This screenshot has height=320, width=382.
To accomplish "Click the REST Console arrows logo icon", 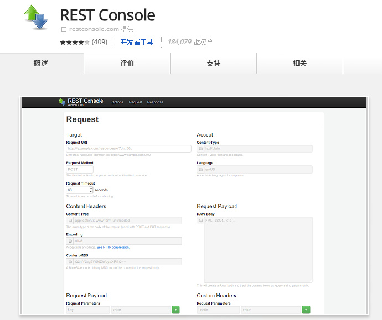I will pos(36,18).
